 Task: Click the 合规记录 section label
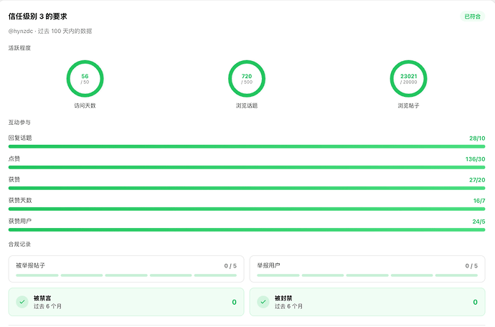click(x=19, y=245)
